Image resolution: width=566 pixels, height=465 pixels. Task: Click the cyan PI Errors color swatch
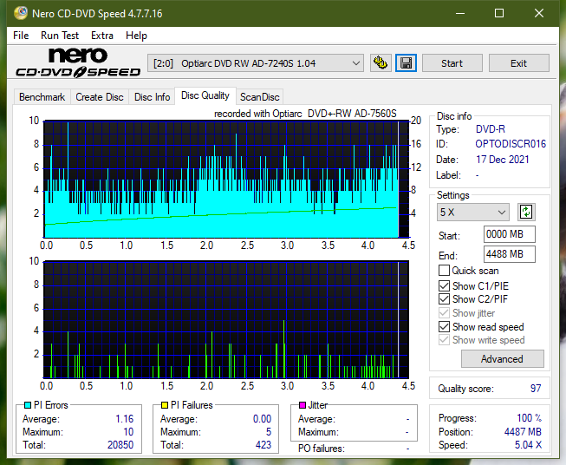28,405
